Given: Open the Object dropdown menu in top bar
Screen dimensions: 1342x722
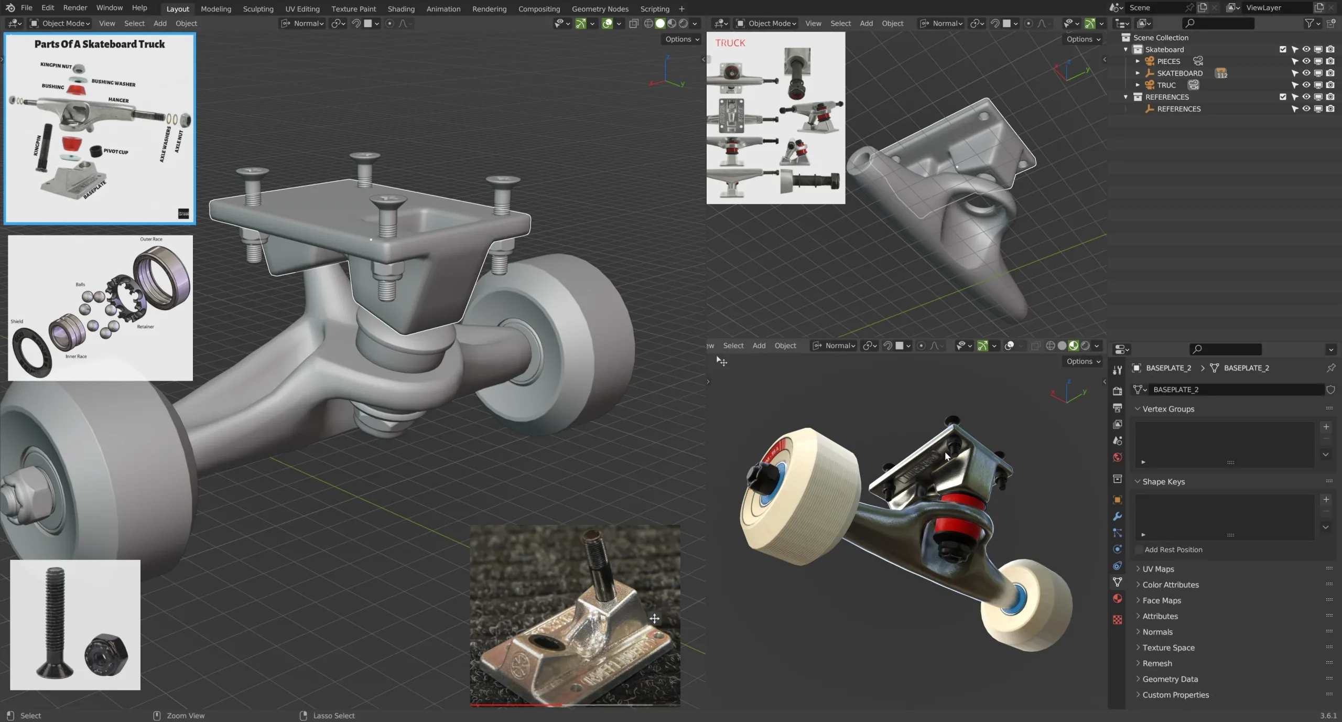Looking at the screenshot, I should (x=187, y=23).
